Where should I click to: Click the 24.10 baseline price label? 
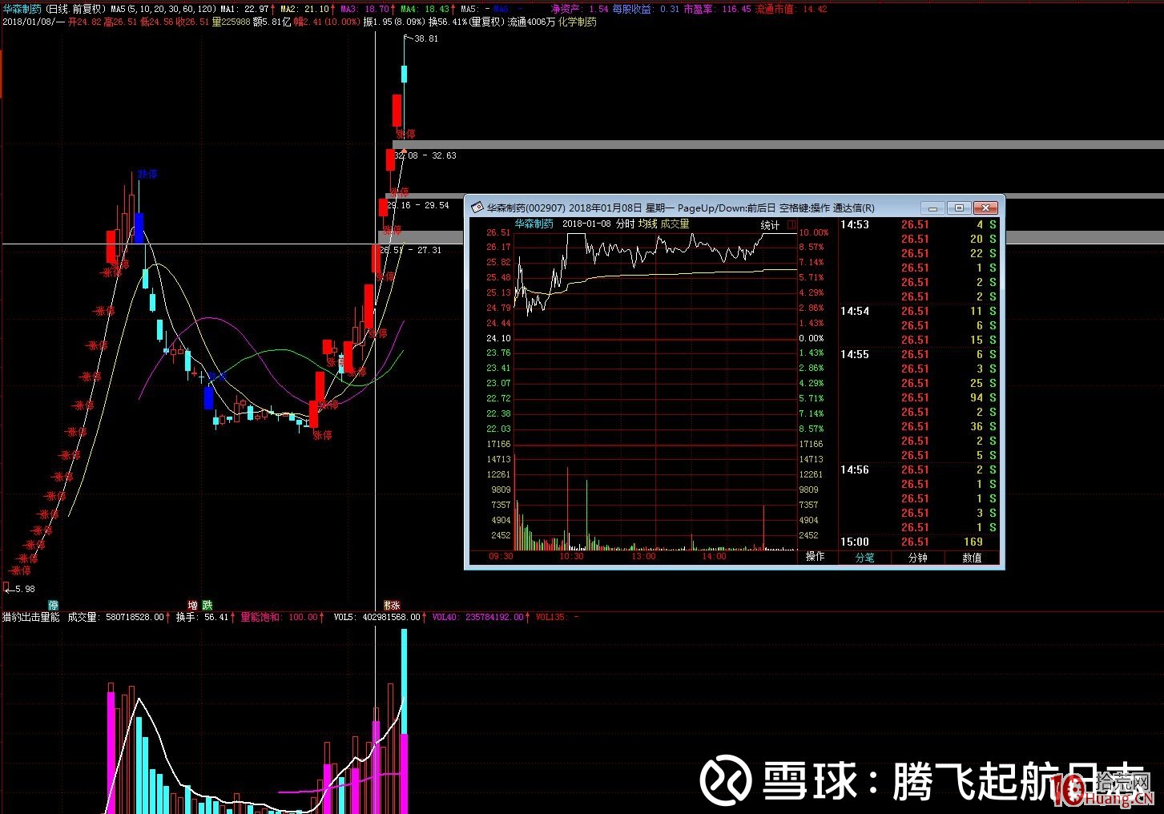498,338
